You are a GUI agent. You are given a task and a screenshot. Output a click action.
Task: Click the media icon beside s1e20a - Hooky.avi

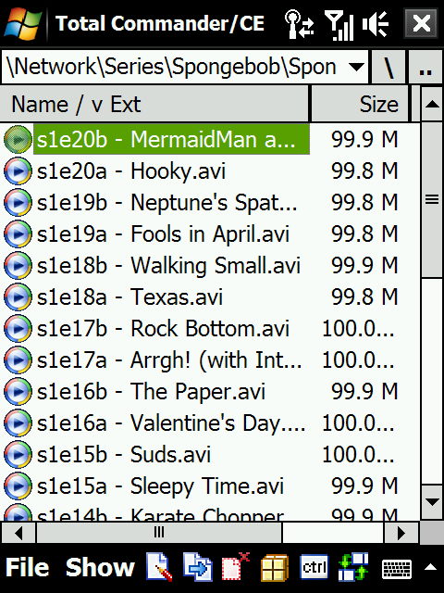18,170
